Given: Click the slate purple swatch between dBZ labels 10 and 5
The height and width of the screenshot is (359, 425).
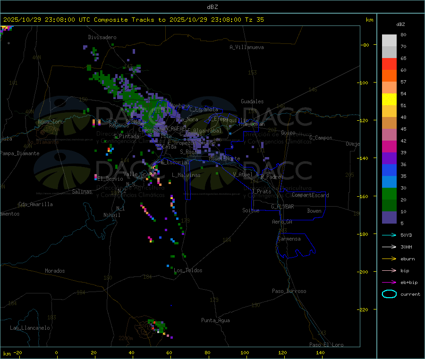Looking at the screenshot, I should 389,217.
